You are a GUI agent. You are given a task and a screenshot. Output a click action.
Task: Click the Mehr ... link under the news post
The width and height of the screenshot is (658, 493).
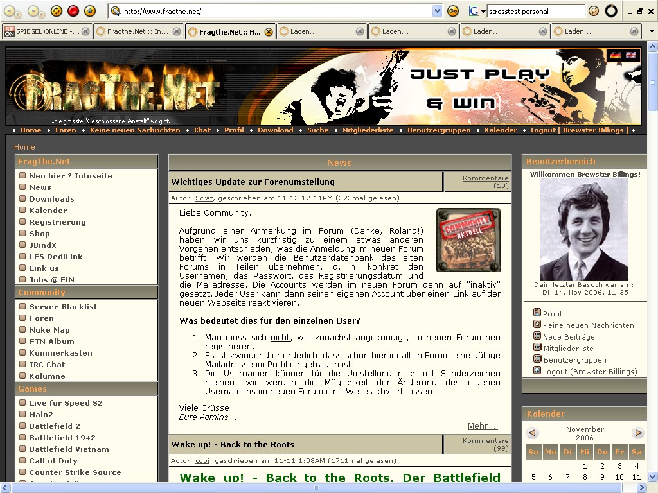coord(483,426)
